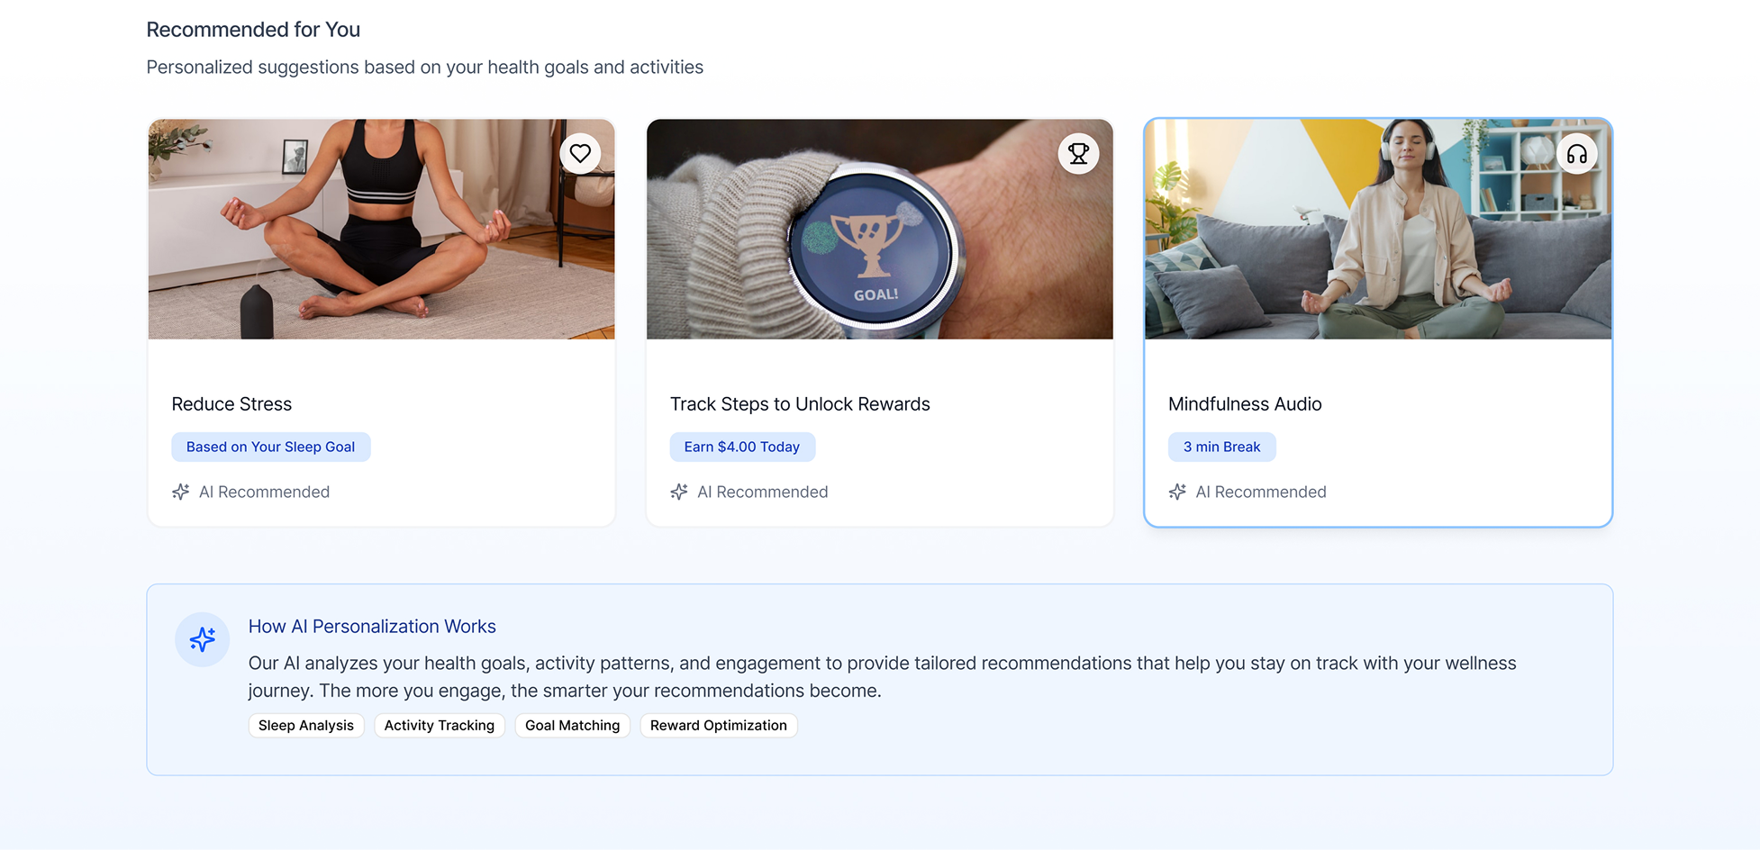Click sparkle icon beside Reduce Stress AI Recommended
The image size is (1760, 850).
click(x=181, y=492)
